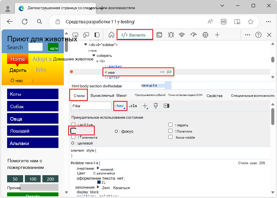Expand the очертание property triangle
277x198 pixels.
(x=98, y=168)
